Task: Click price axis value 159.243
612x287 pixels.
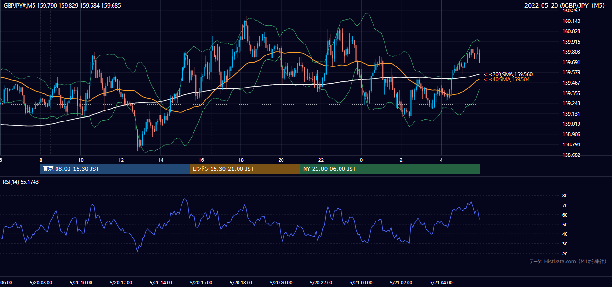Action: coord(571,103)
